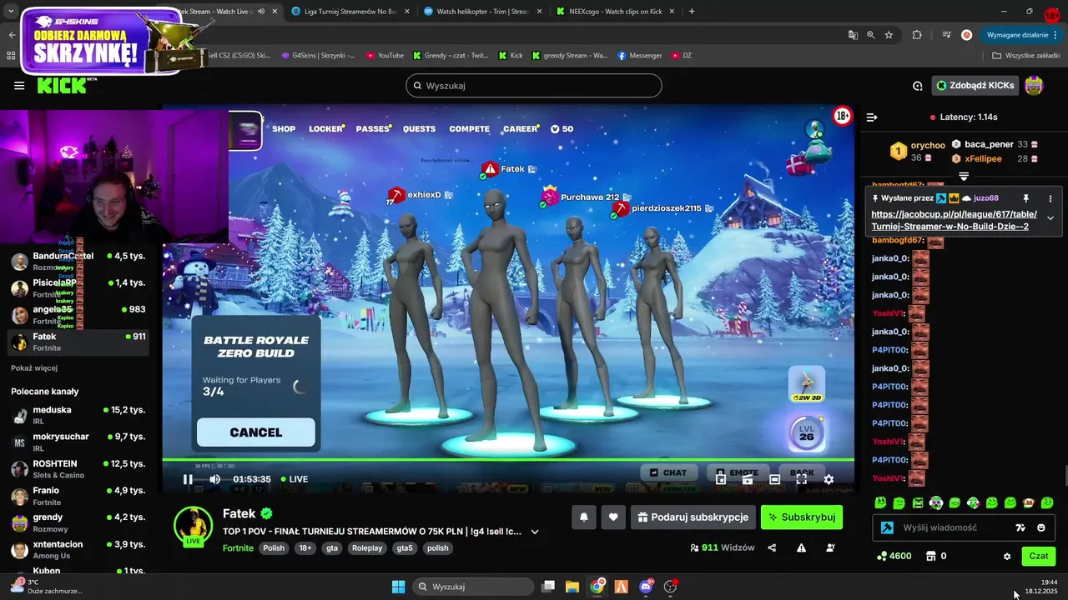Expand followed channels with Pokaż więcej
Viewport: 1068px width, 600px height.
(34, 367)
